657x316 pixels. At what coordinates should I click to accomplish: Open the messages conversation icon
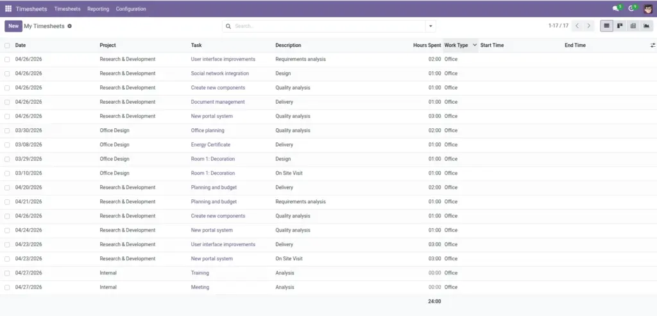[616, 8]
